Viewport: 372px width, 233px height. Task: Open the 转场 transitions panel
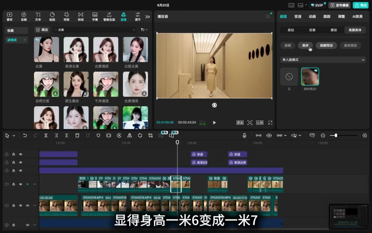(81, 17)
